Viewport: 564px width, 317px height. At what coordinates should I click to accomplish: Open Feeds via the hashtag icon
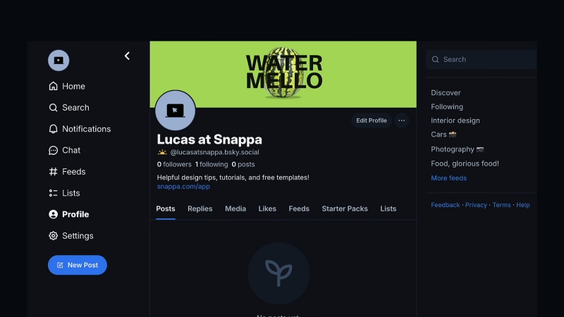click(x=54, y=172)
